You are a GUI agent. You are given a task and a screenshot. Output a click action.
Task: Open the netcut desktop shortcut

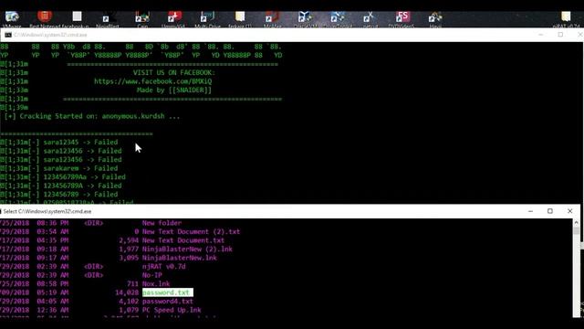370,19
